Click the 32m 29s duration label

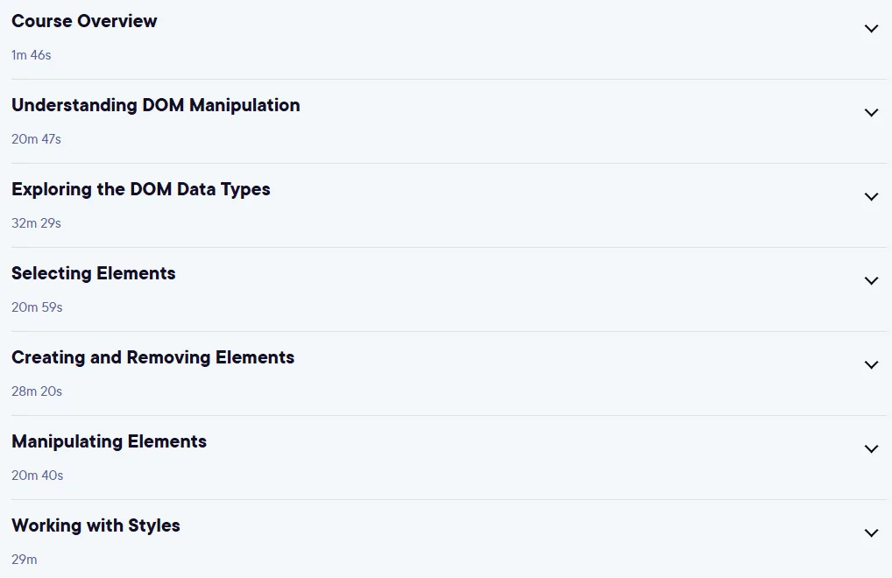[37, 223]
